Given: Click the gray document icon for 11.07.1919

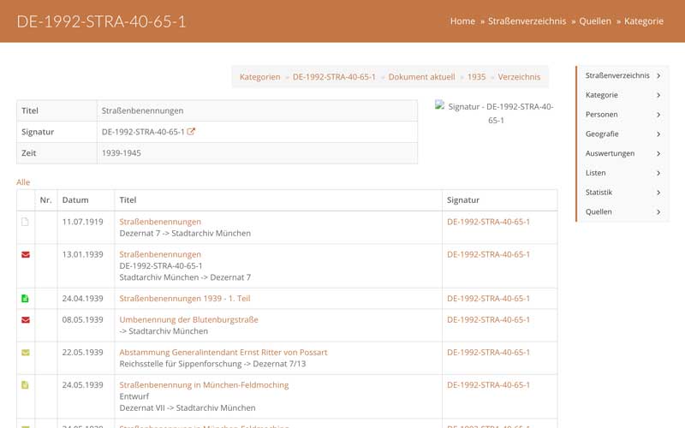Looking at the screenshot, I should (25, 222).
